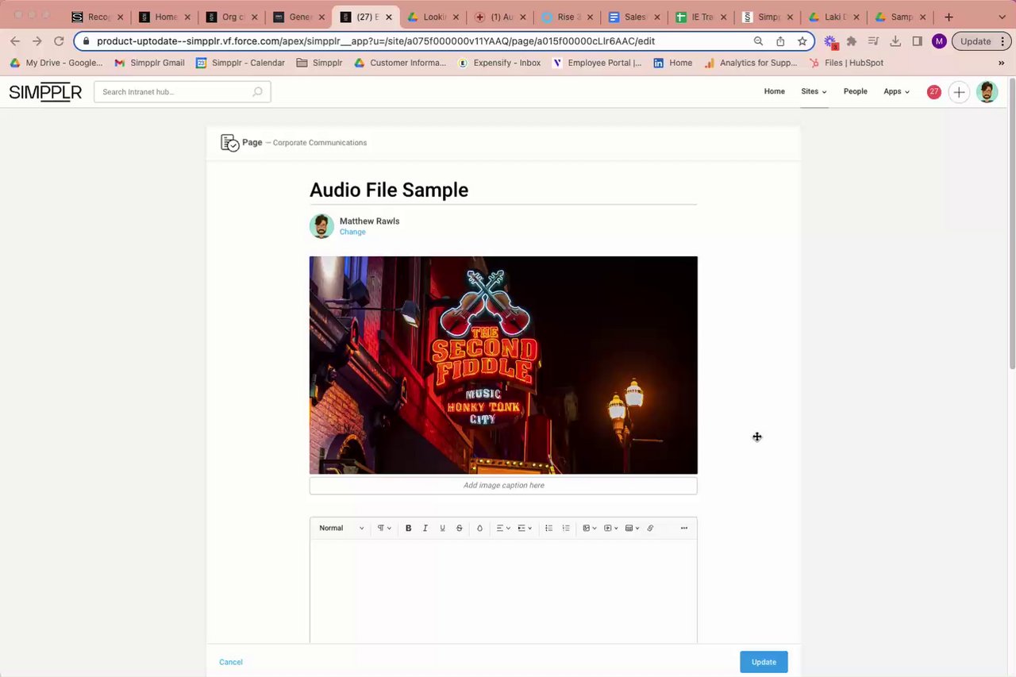
Task: Open the Employee Portal bookmark
Action: [x=597, y=63]
